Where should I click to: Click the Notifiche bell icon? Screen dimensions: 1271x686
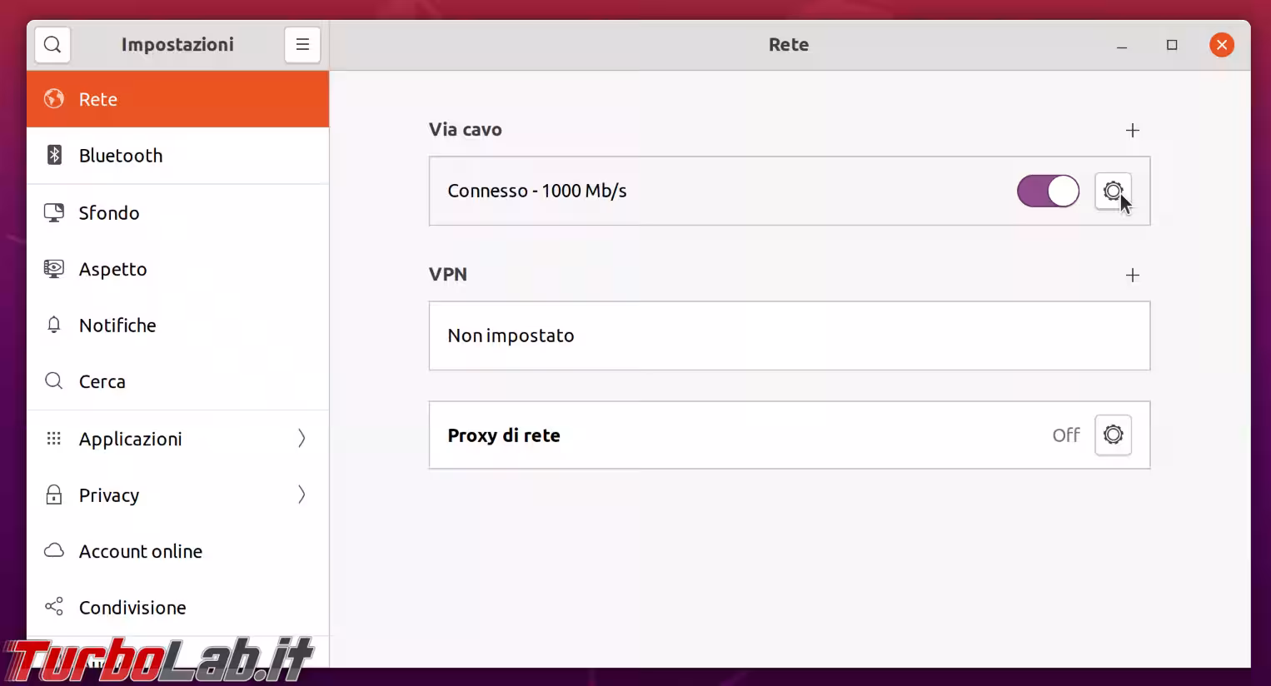(54, 326)
